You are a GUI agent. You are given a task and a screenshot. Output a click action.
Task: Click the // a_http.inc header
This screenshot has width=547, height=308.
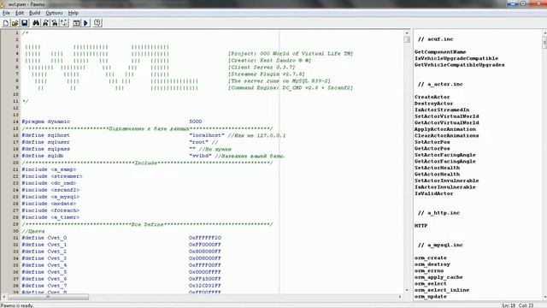coord(438,213)
